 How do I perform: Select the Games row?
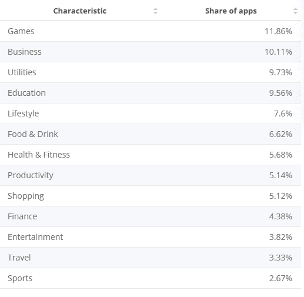pyautogui.click(x=151, y=31)
